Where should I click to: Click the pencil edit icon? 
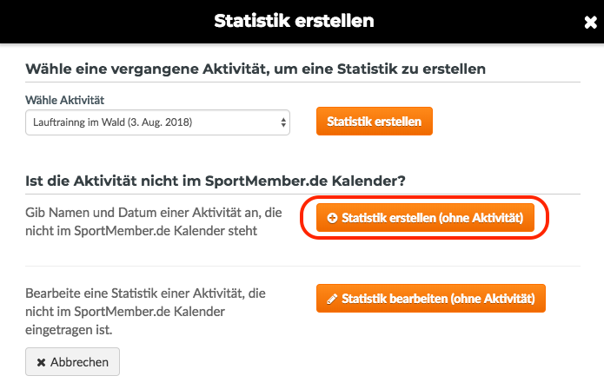[x=332, y=299]
